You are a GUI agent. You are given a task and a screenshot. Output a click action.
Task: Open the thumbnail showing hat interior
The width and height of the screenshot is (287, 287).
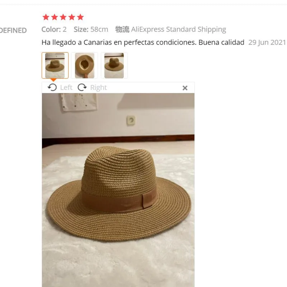click(x=85, y=65)
